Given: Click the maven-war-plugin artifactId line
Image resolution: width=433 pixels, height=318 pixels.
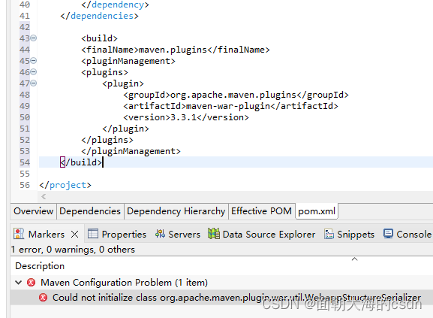Looking at the screenshot, I should coord(230,106).
